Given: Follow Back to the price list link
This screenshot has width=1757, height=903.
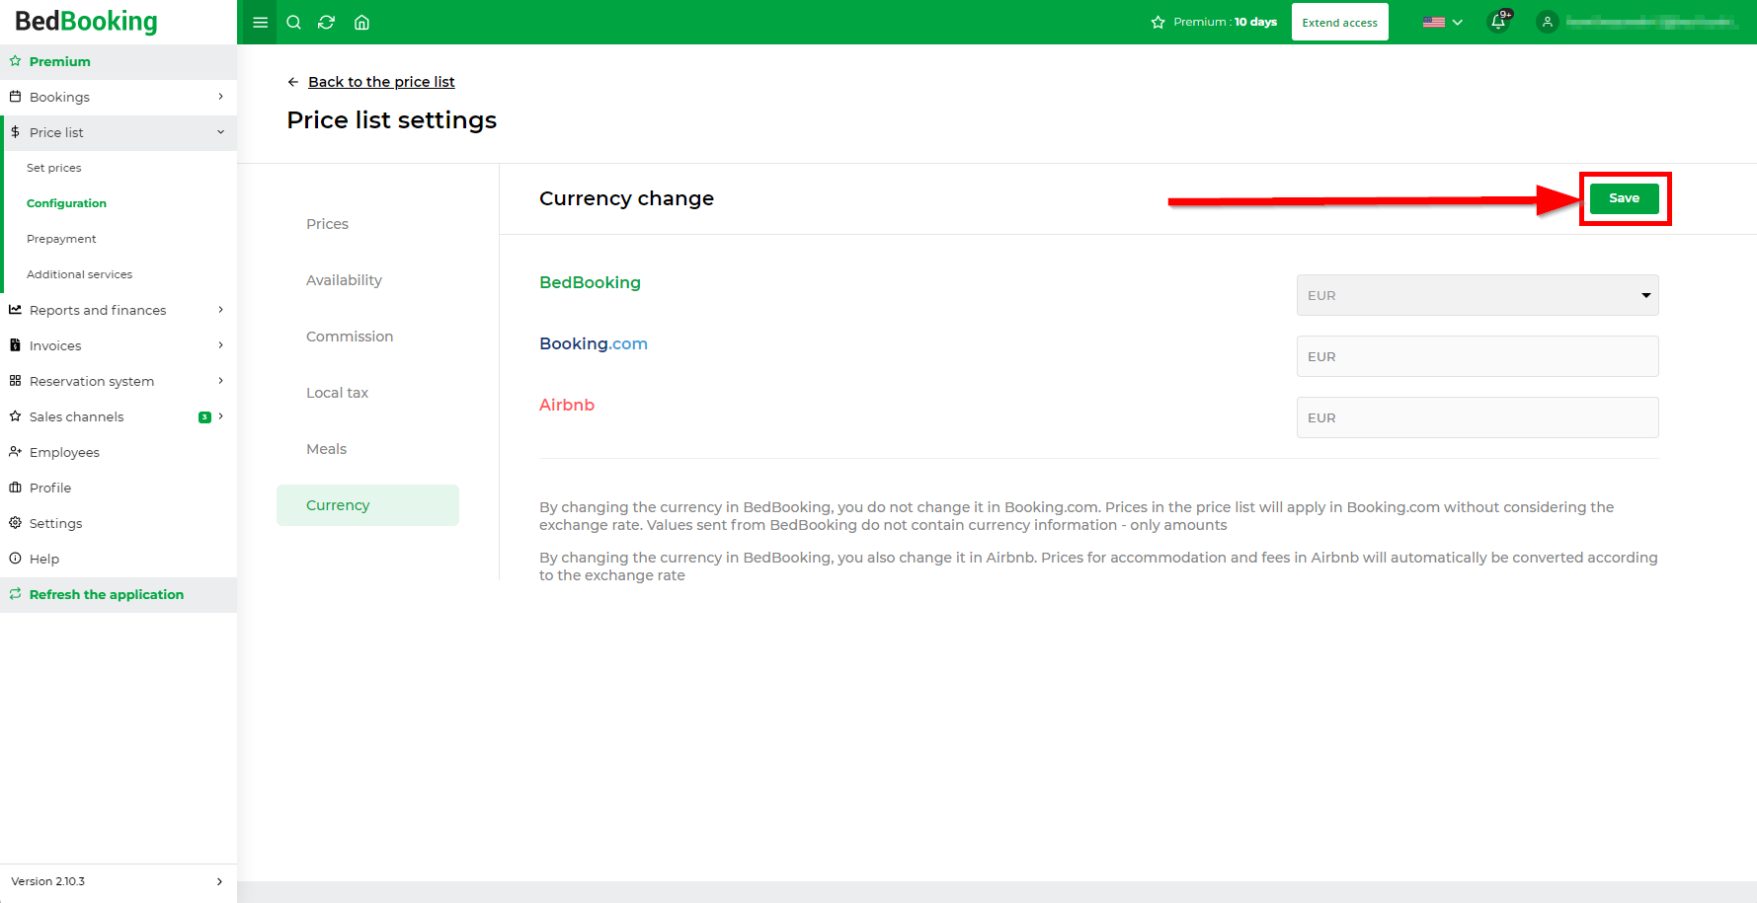Looking at the screenshot, I should tap(381, 82).
